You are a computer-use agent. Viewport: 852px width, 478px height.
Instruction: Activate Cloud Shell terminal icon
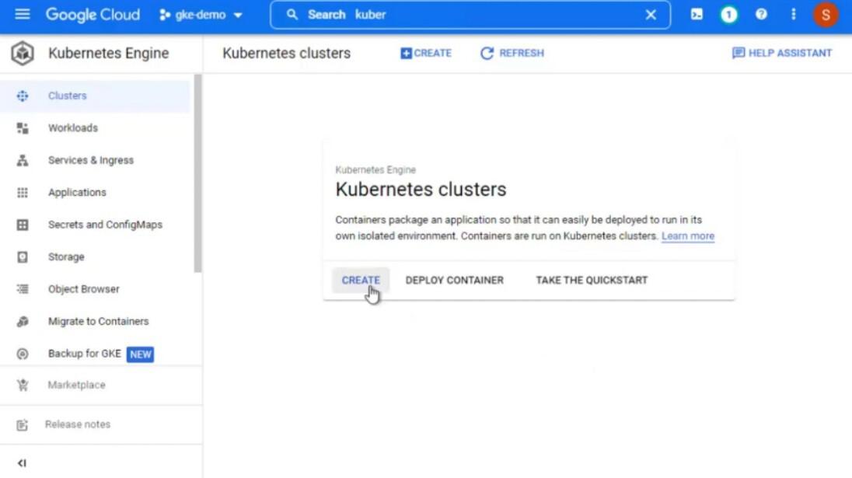pos(697,15)
